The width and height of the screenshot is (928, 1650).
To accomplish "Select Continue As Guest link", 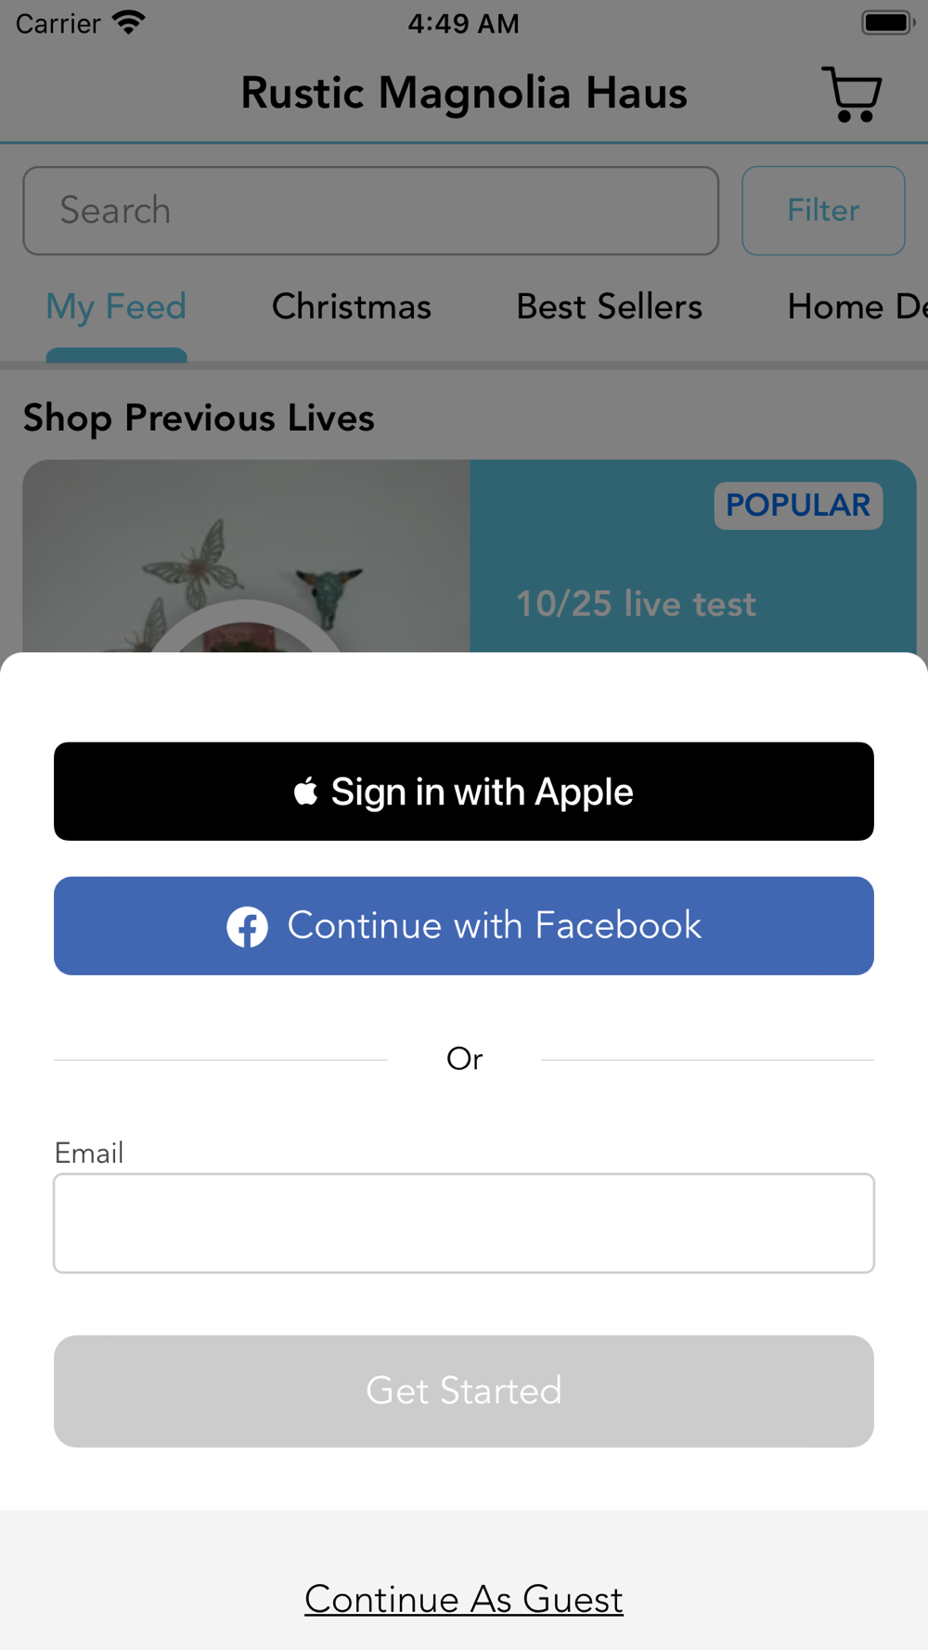I will pos(464,1599).
